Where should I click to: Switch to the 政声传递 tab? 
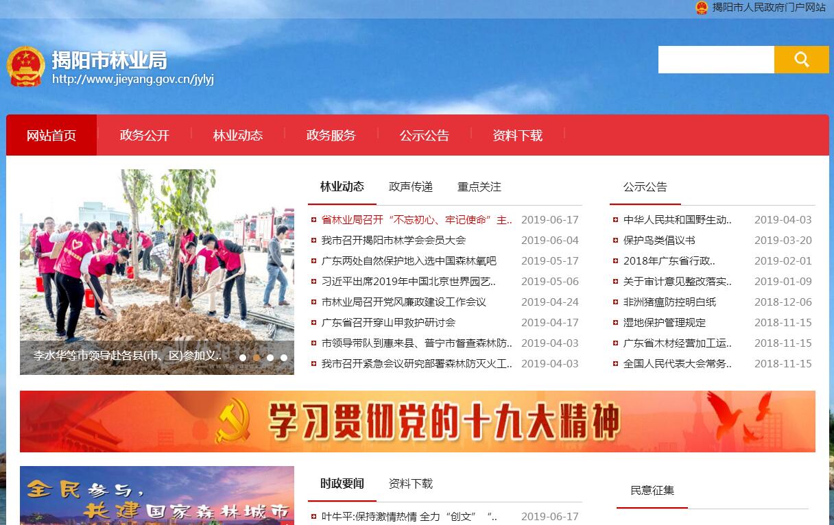(410, 186)
